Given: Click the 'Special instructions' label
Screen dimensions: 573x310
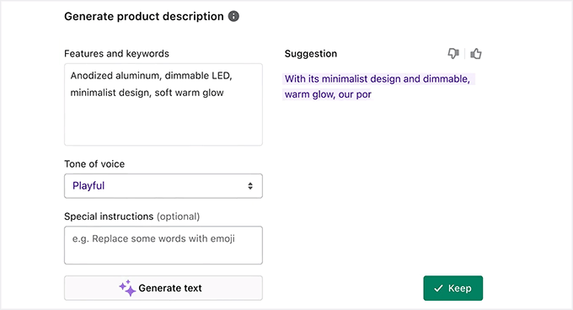Looking at the screenshot, I should (x=109, y=216).
